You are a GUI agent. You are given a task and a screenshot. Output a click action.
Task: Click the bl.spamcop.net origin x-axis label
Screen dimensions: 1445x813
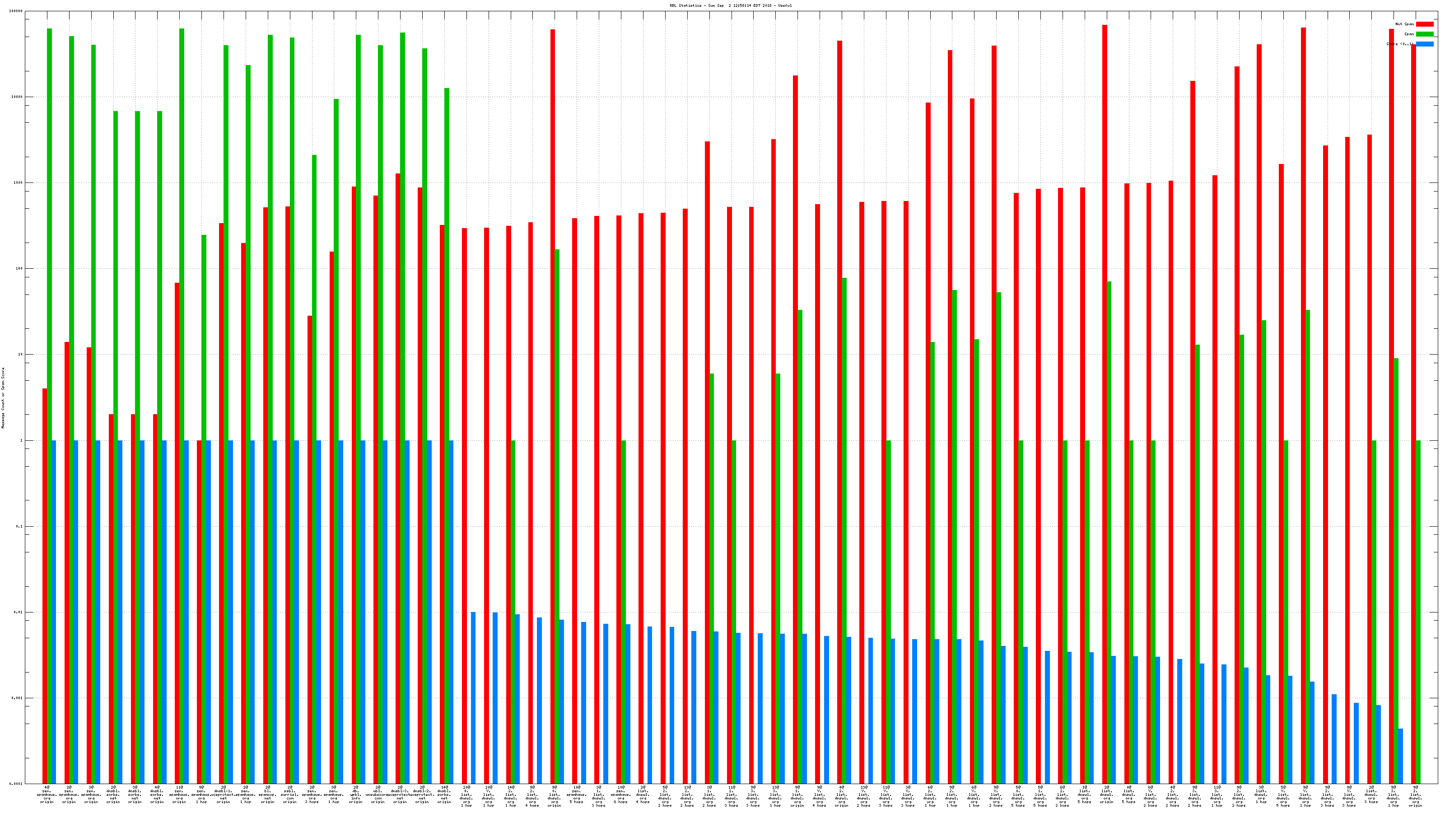pos(268,794)
